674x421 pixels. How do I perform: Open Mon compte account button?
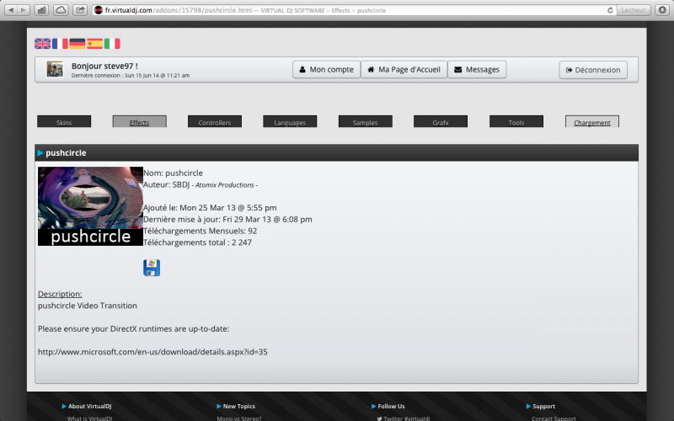pyautogui.click(x=326, y=70)
